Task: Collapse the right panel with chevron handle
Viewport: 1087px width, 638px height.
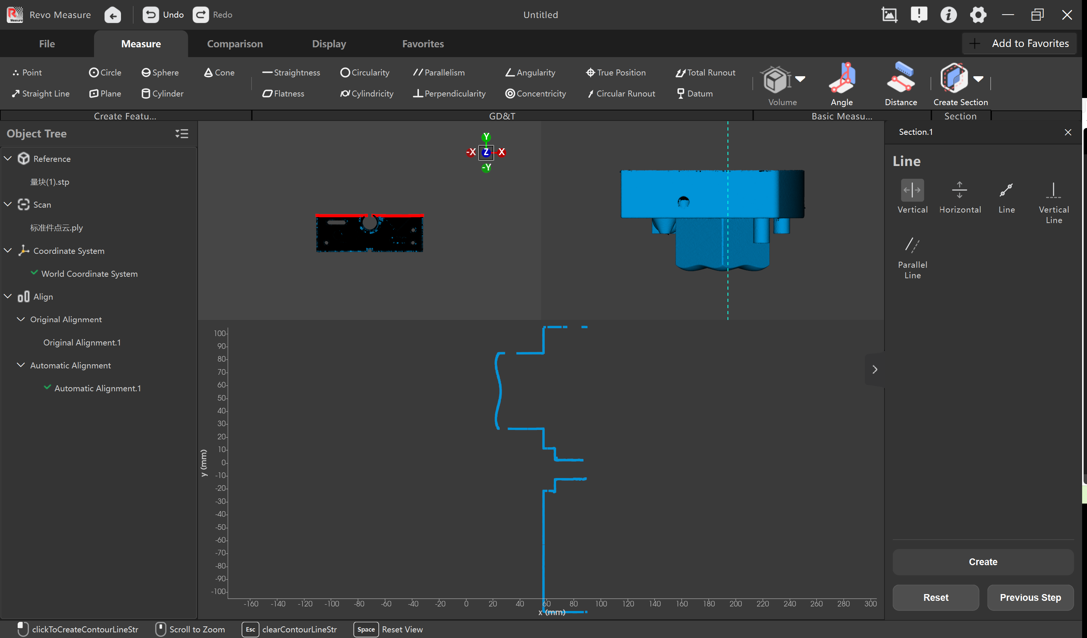Action: pos(875,370)
